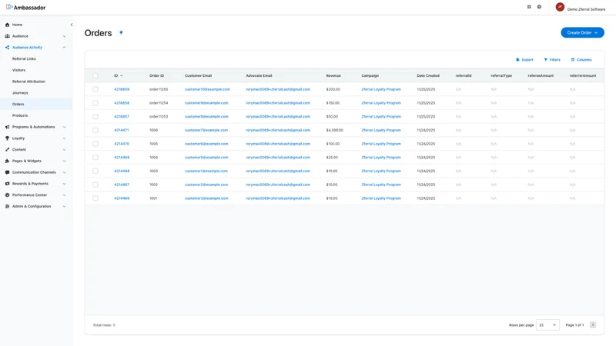Click the red user avatar icon
This screenshot has height=346, width=616.
[x=560, y=7]
